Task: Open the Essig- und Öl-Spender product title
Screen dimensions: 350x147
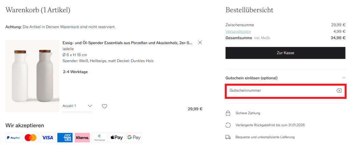Action: coord(127,43)
